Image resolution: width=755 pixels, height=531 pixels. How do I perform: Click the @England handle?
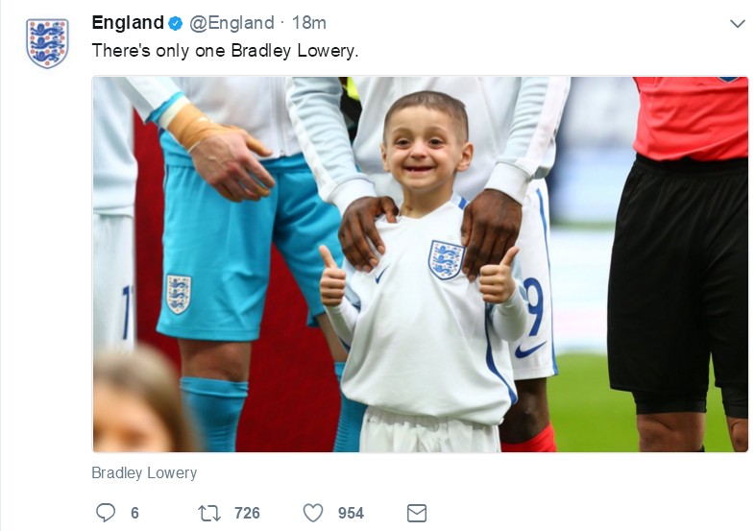point(225,23)
